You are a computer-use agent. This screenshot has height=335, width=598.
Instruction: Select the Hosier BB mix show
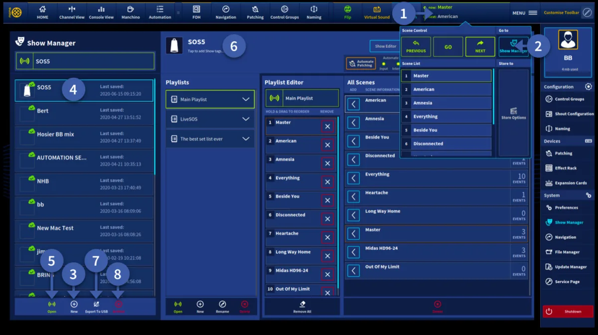coord(84,137)
